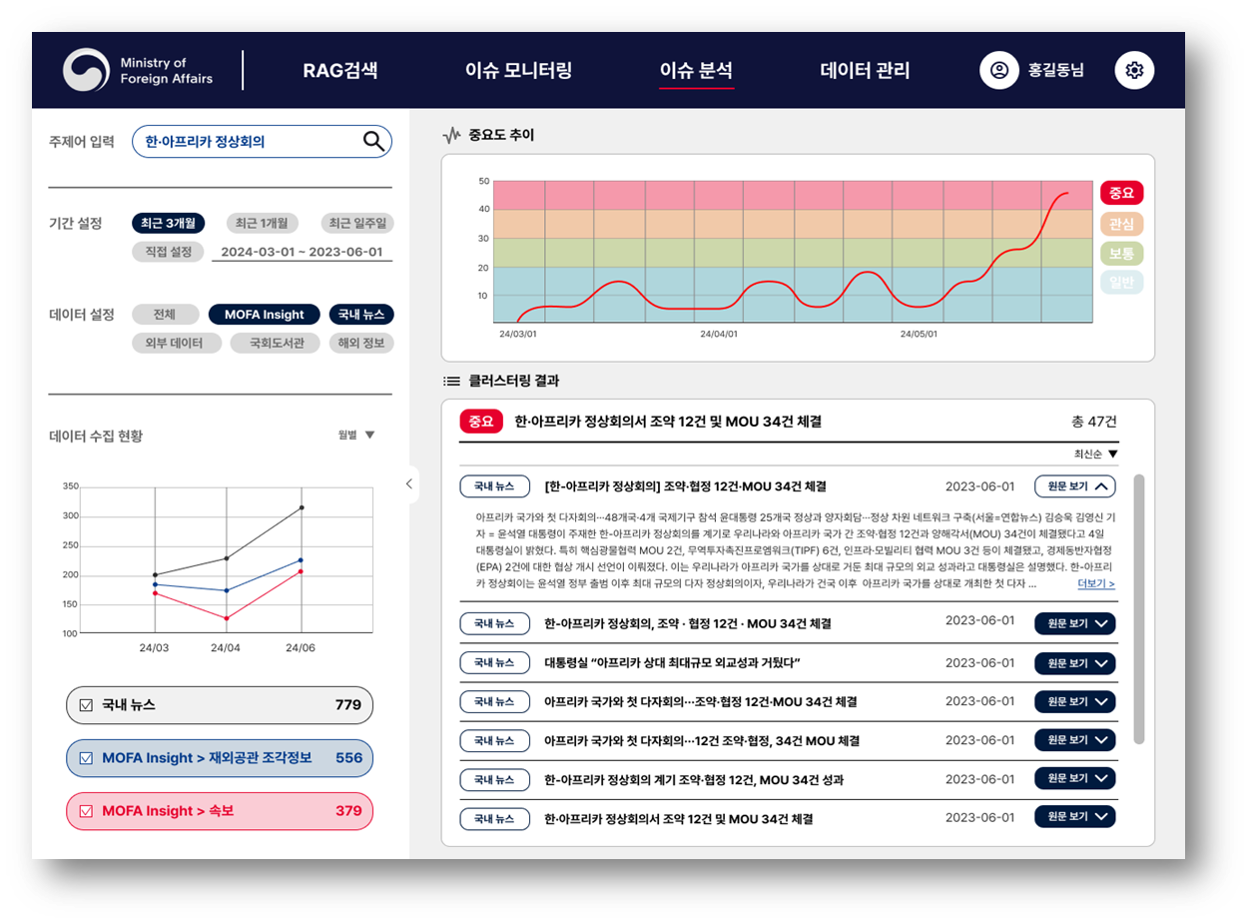The width and height of the screenshot is (1250, 924).
Task: Open the 최신순 sort dropdown
Action: point(1095,455)
